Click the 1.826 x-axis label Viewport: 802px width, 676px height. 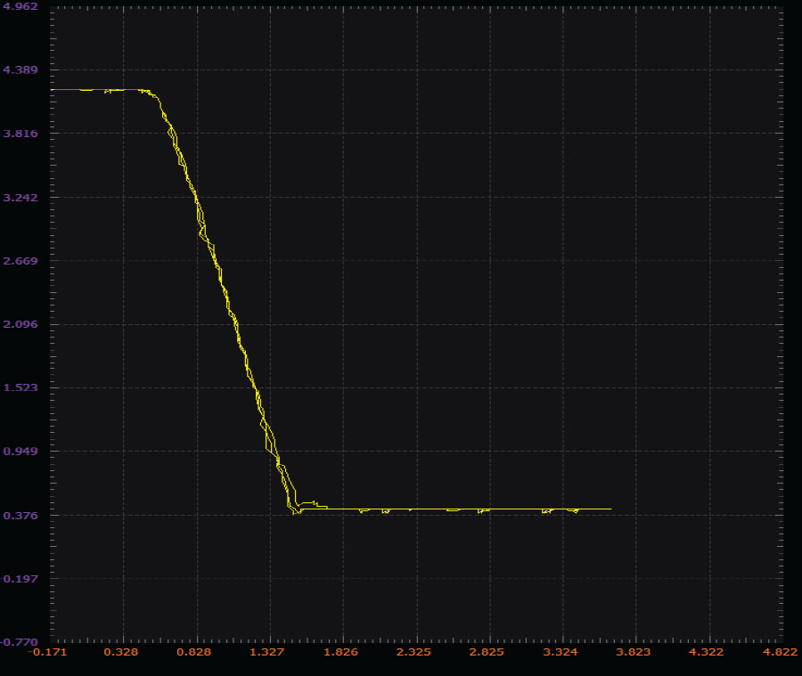pos(340,652)
